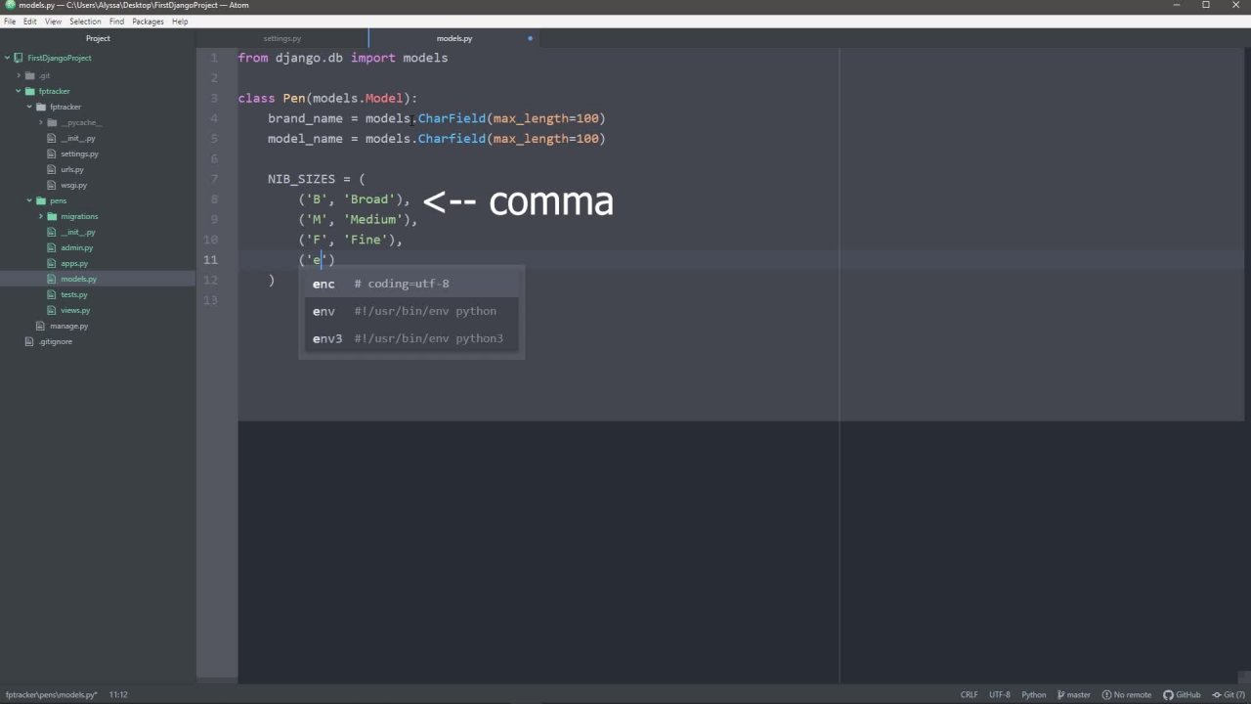Click the master branch icon in status bar
The image size is (1251, 704).
[1058, 695]
